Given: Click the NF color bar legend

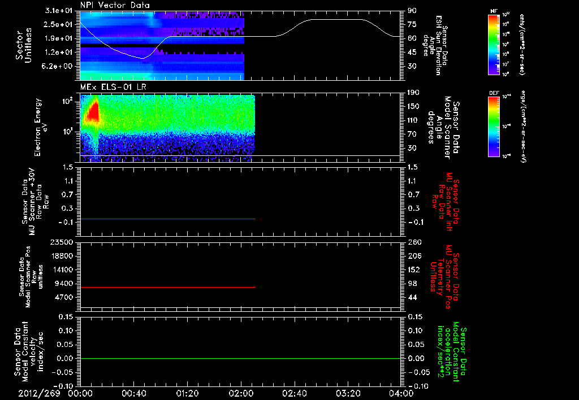Looking at the screenshot, I should click(494, 44).
